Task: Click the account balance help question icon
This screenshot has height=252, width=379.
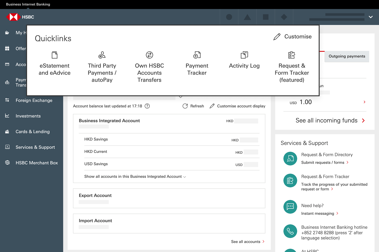Action: (147, 106)
